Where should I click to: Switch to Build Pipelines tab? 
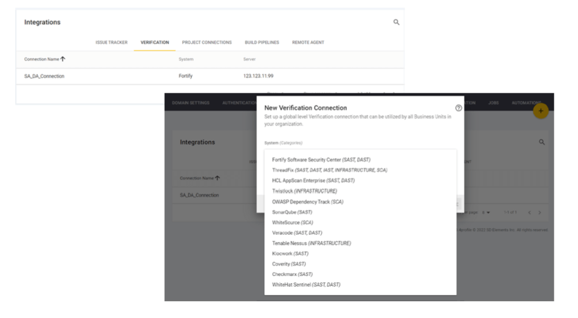(x=262, y=43)
